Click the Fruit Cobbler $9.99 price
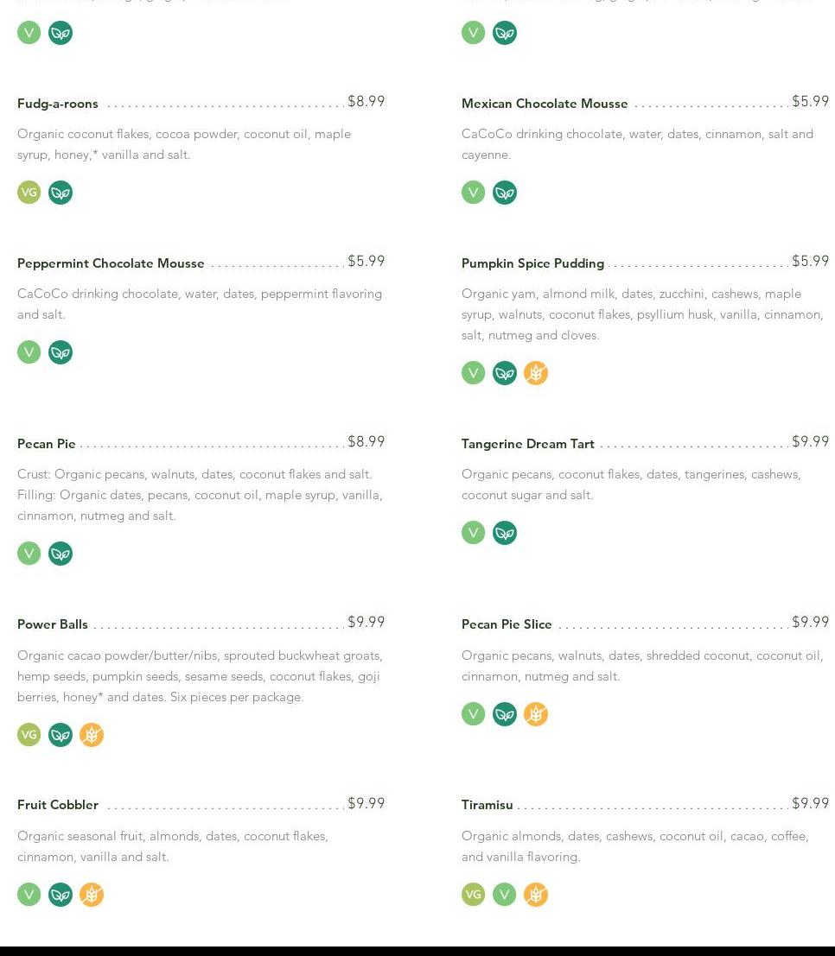The width and height of the screenshot is (835, 956). [366, 803]
